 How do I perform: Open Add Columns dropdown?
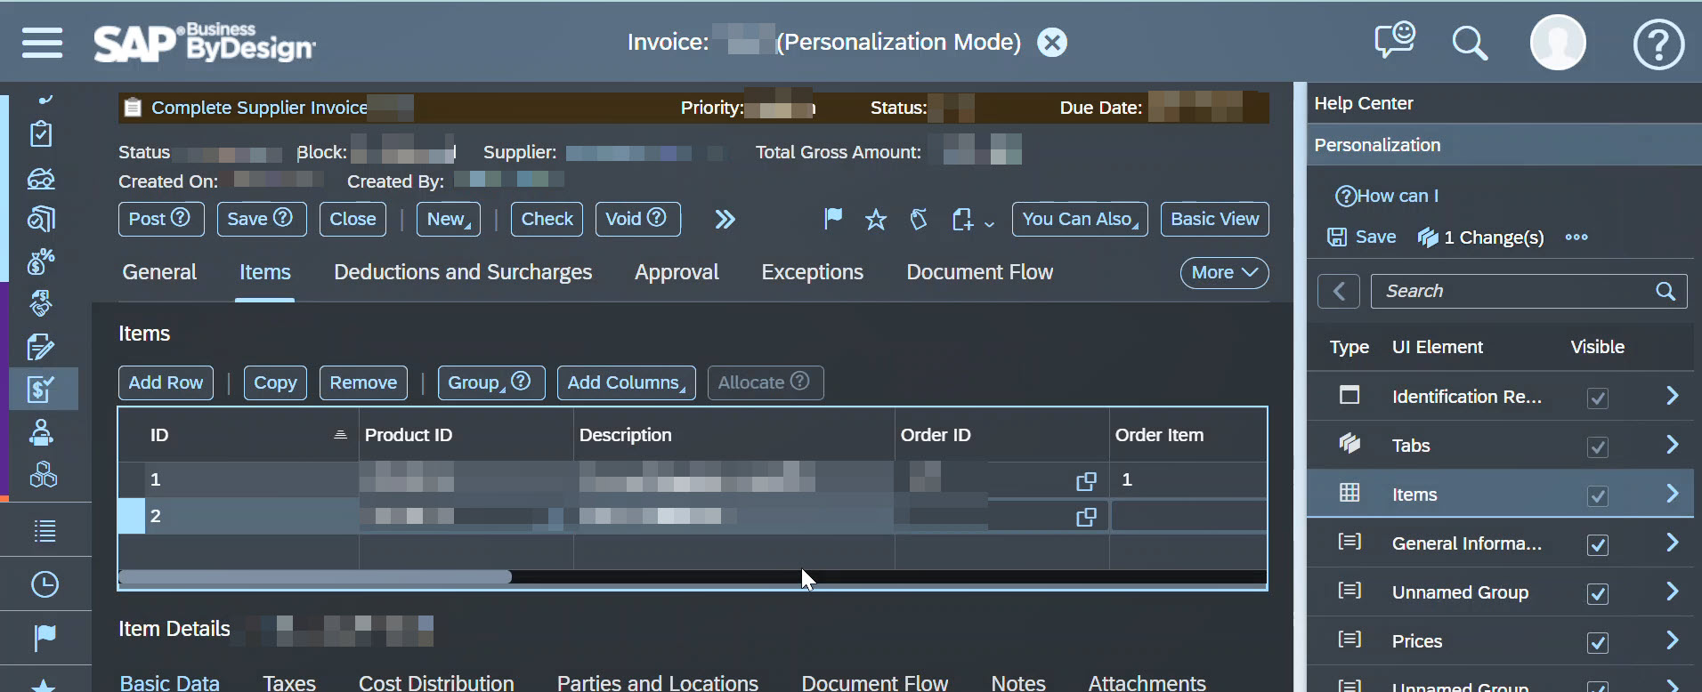pyautogui.click(x=627, y=382)
